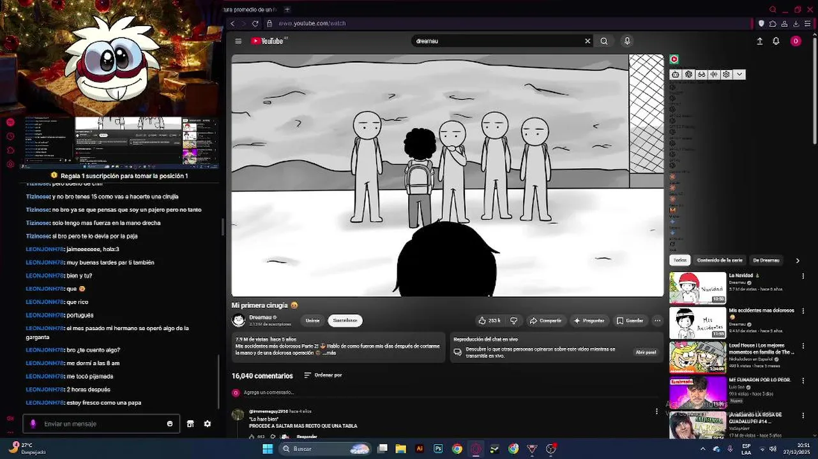Go back in the browser
Screen dimensions: 818x459
[x=232, y=24]
